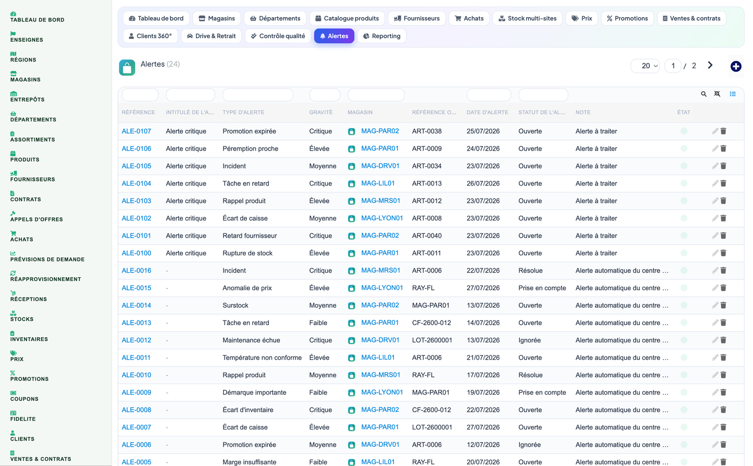753x466 pixels.
Task: Click the edit pencil for ALE-0104
Action: pos(715,183)
